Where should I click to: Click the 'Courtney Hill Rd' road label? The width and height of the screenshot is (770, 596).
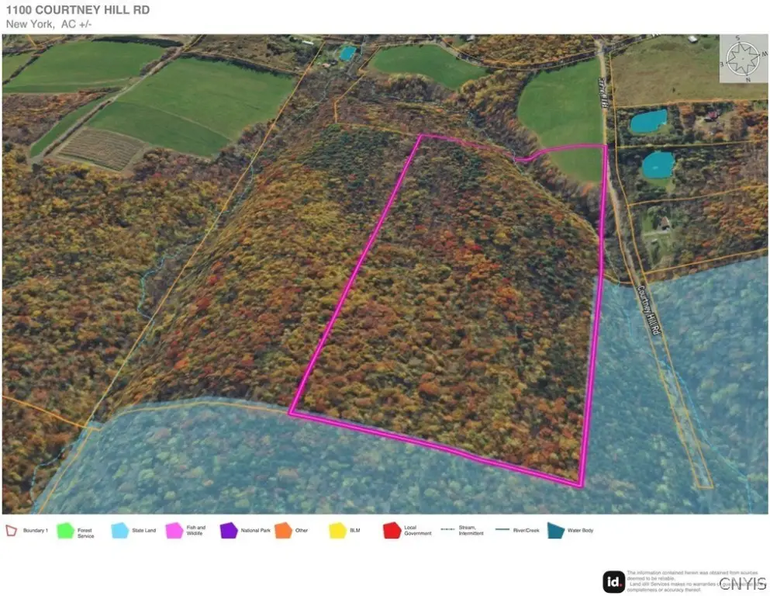(x=648, y=310)
